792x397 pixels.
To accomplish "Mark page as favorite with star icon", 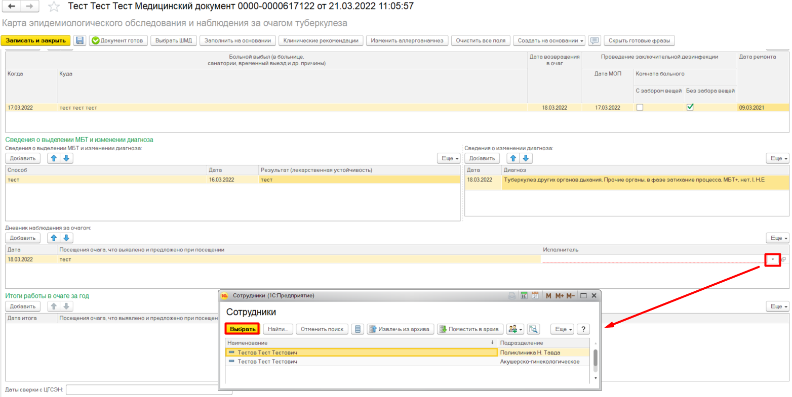I will click(x=53, y=7).
